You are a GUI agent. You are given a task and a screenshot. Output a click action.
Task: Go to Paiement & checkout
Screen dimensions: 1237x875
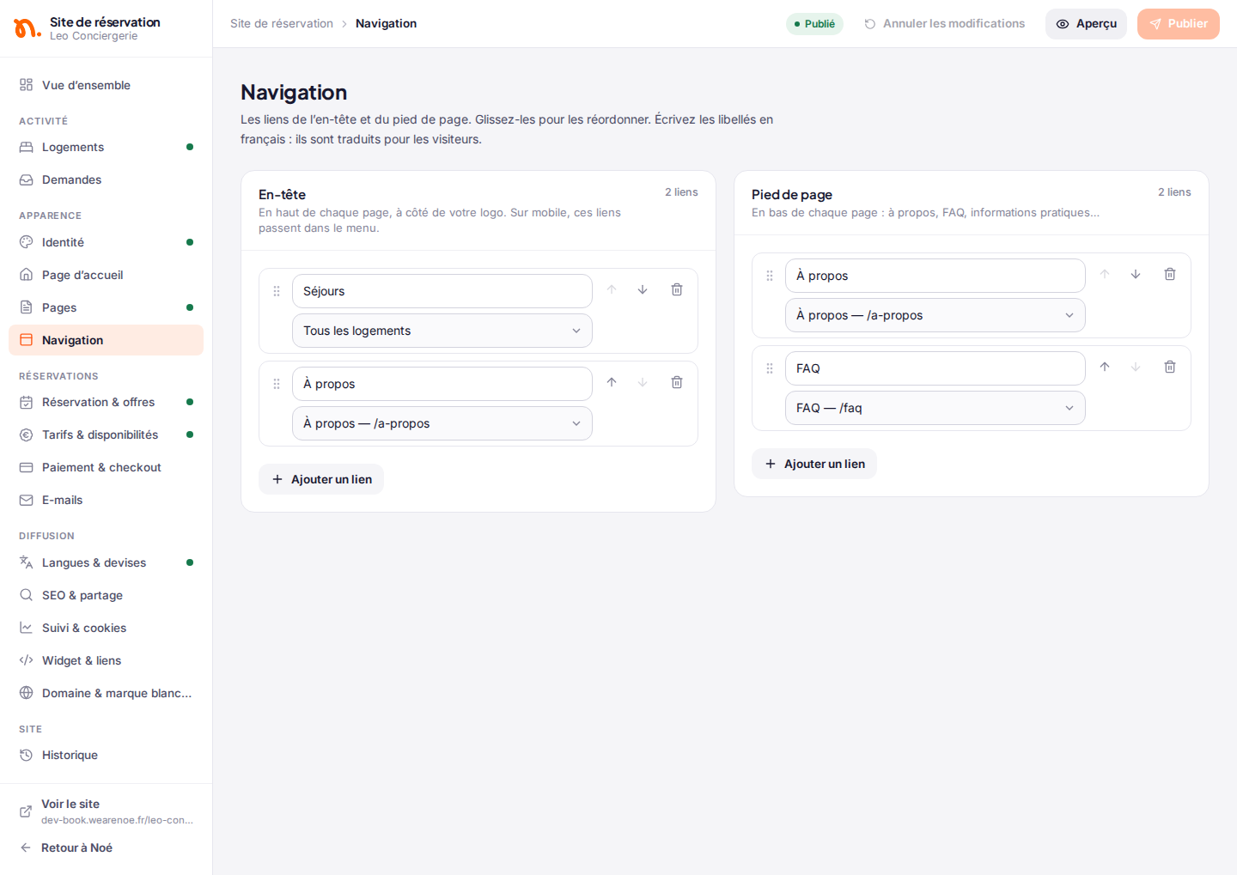[x=106, y=467]
